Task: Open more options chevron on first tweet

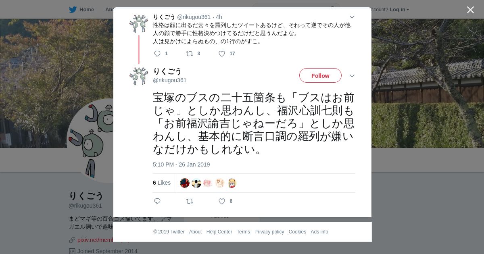Action: [352, 17]
